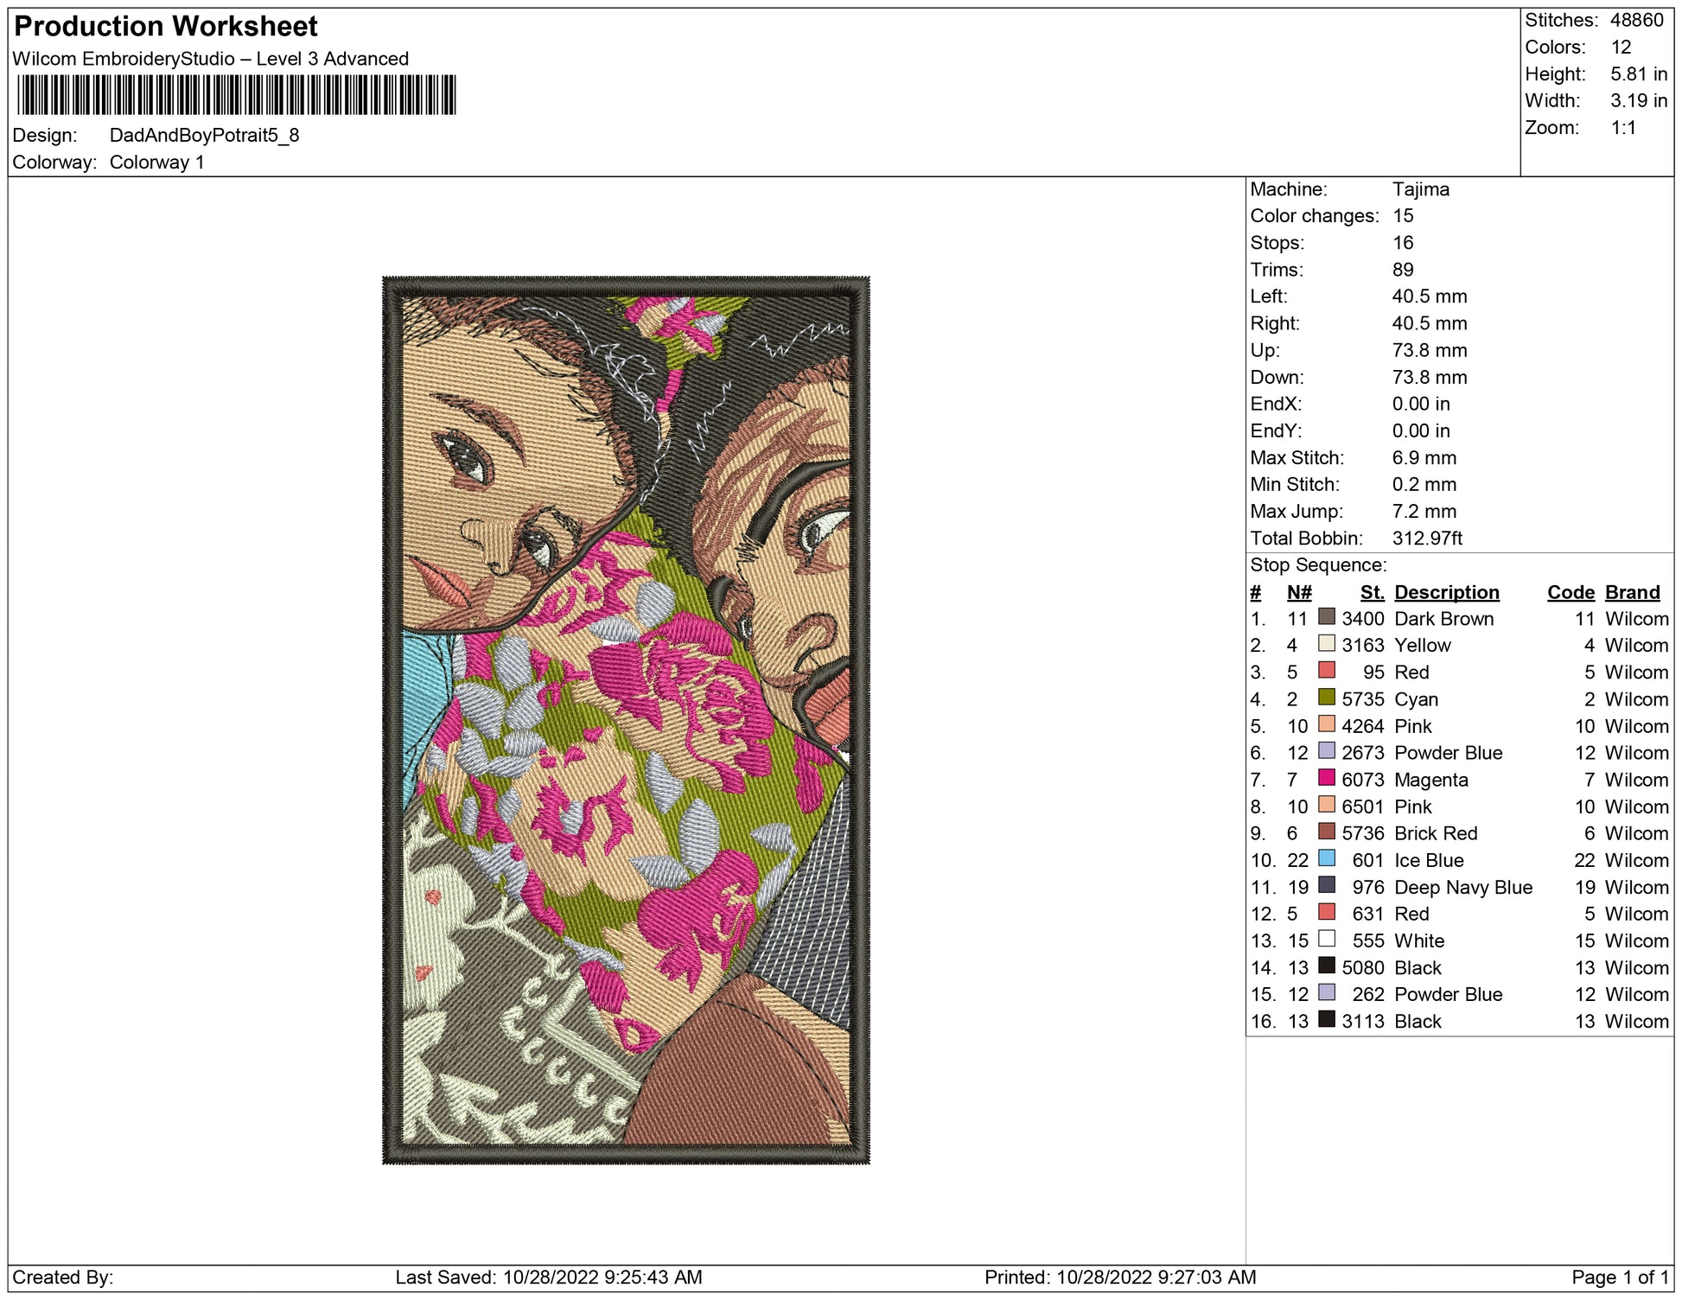Viewport: 1682px width, 1294px height.
Task: Click the embroidery design preview image
Action: click(x=626, y=720)
